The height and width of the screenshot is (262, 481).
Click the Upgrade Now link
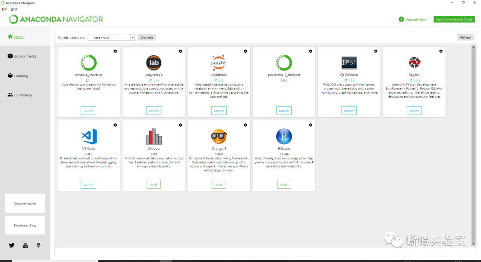412,19
